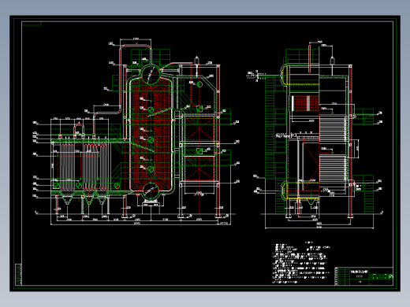This screenshot has height=307, width=410.
Task: Select the upper steam drum circle in the left elevation
Action: (151, 75)
